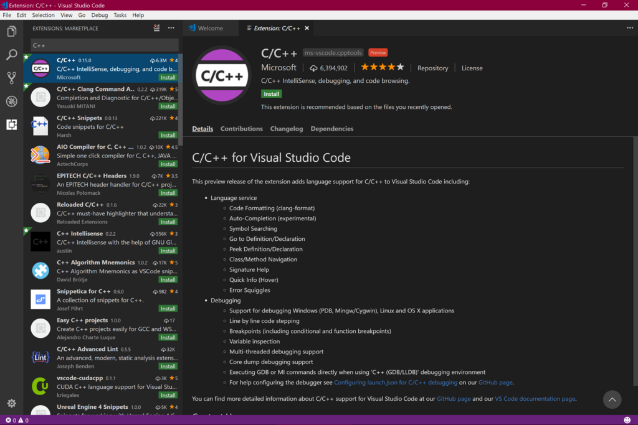Open the Manage gear icon
638x425 pixels.
tap(11, 403)
